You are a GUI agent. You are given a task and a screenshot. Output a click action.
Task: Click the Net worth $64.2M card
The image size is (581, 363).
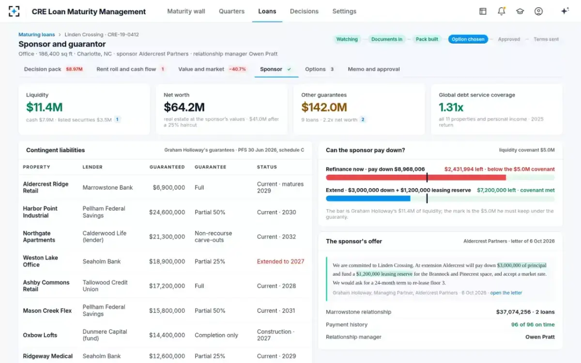[x=222, y=109]
